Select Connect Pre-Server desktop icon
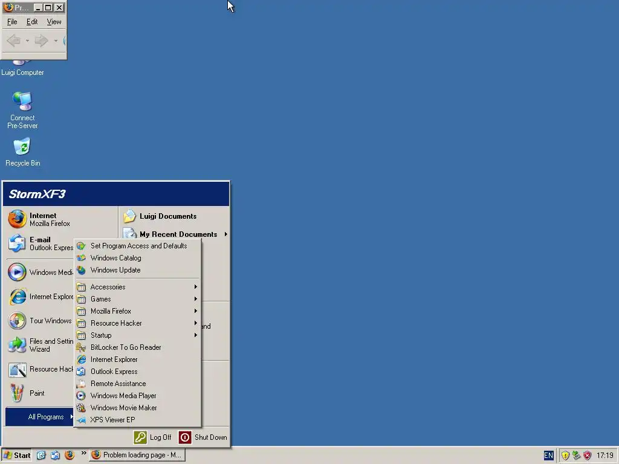Viewport: 619px width, 464px height. pyautogui.click(x=22, y=110)
